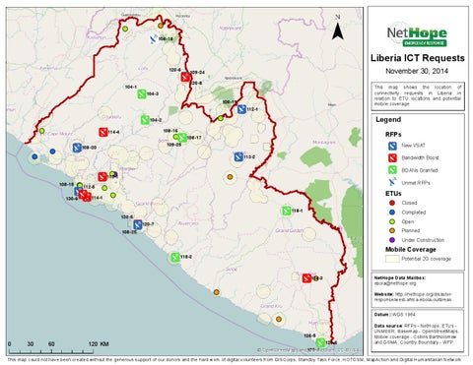Click the blue VSAT marker labeled 108-20
Screen dimensions: 473x365
point(77,148)
